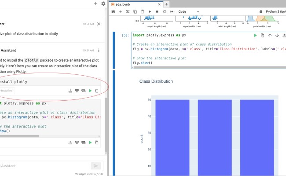This screenshot has height=176, width=286.
Task: Restart kernel and run all cells
Action: pos(172,12)
